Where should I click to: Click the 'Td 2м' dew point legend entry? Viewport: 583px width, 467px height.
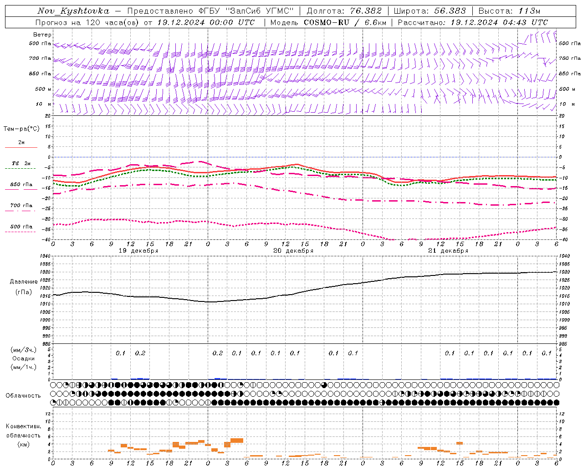21,163
